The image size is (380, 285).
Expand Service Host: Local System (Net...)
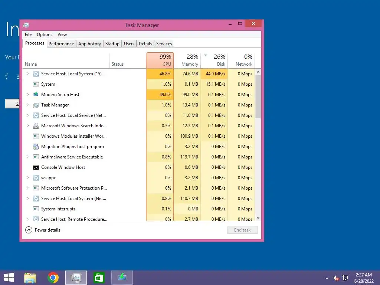coord(27,199)
